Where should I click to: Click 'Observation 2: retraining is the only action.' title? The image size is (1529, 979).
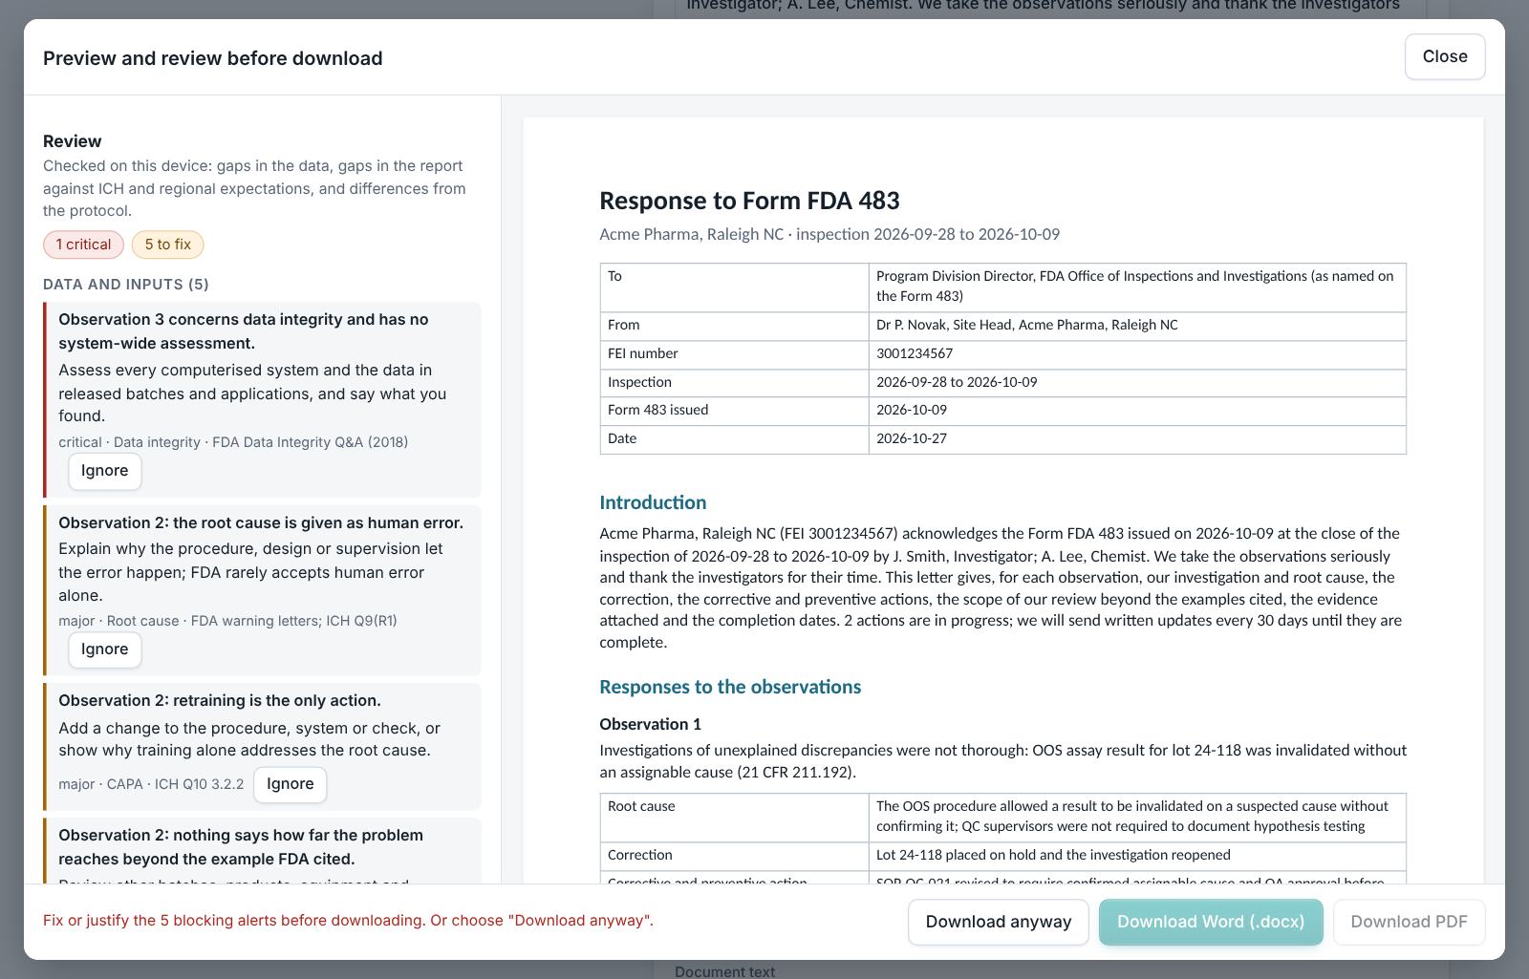pyautogui.click(x=220, y=700)
